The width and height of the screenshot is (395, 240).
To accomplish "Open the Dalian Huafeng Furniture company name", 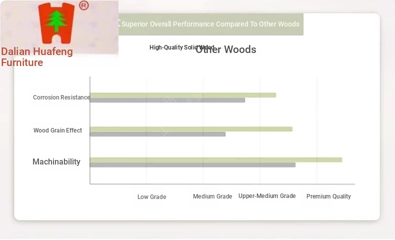I will point(37,57).
